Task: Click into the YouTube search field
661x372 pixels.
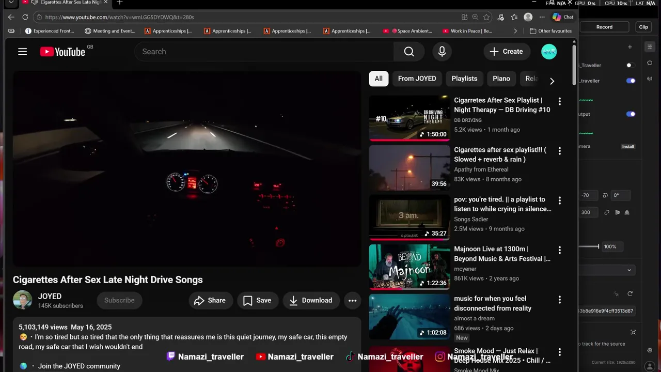Action: tap(264, 52)
